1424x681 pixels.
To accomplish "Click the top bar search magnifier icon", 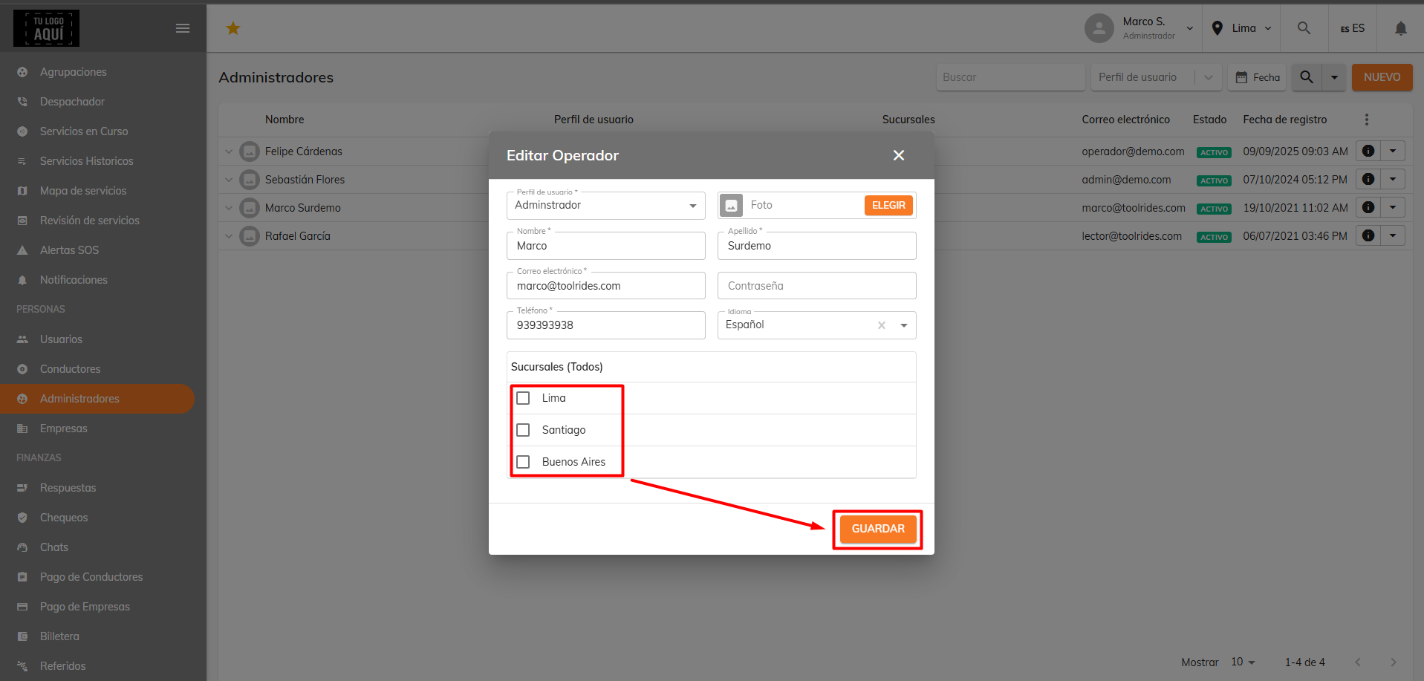I will (x=1304, y=28).
